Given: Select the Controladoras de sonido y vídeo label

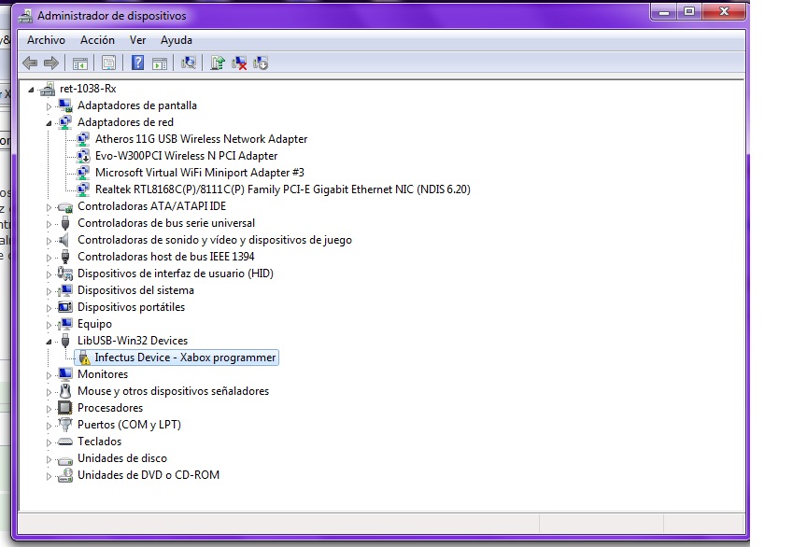Looking at the screenshot, I should point(215,240).
